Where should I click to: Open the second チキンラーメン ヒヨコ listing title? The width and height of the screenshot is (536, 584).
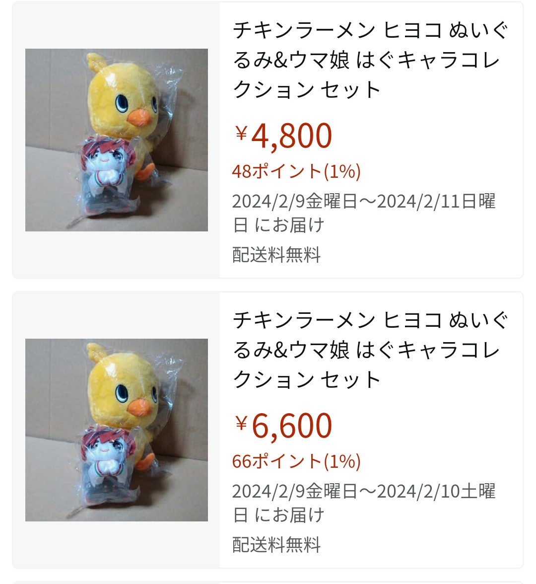coord(370,350)
